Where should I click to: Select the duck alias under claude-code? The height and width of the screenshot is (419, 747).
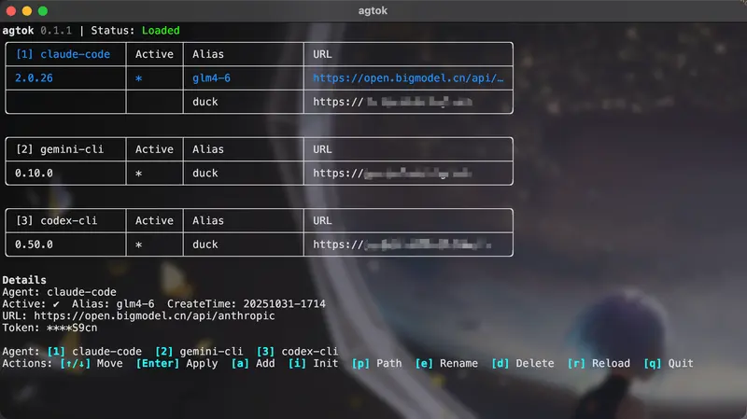[205, 103]
